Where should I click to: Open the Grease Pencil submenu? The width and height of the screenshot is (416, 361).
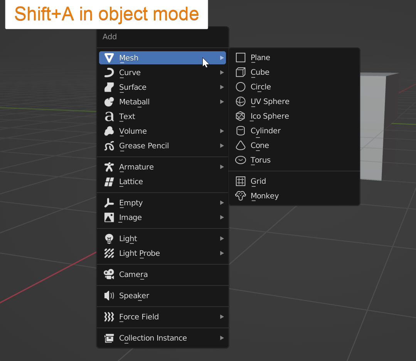pos(144,146)
